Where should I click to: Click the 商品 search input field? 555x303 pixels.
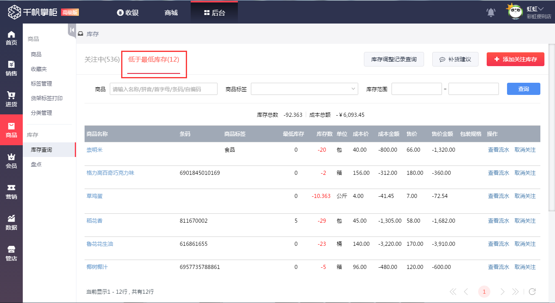163,89
